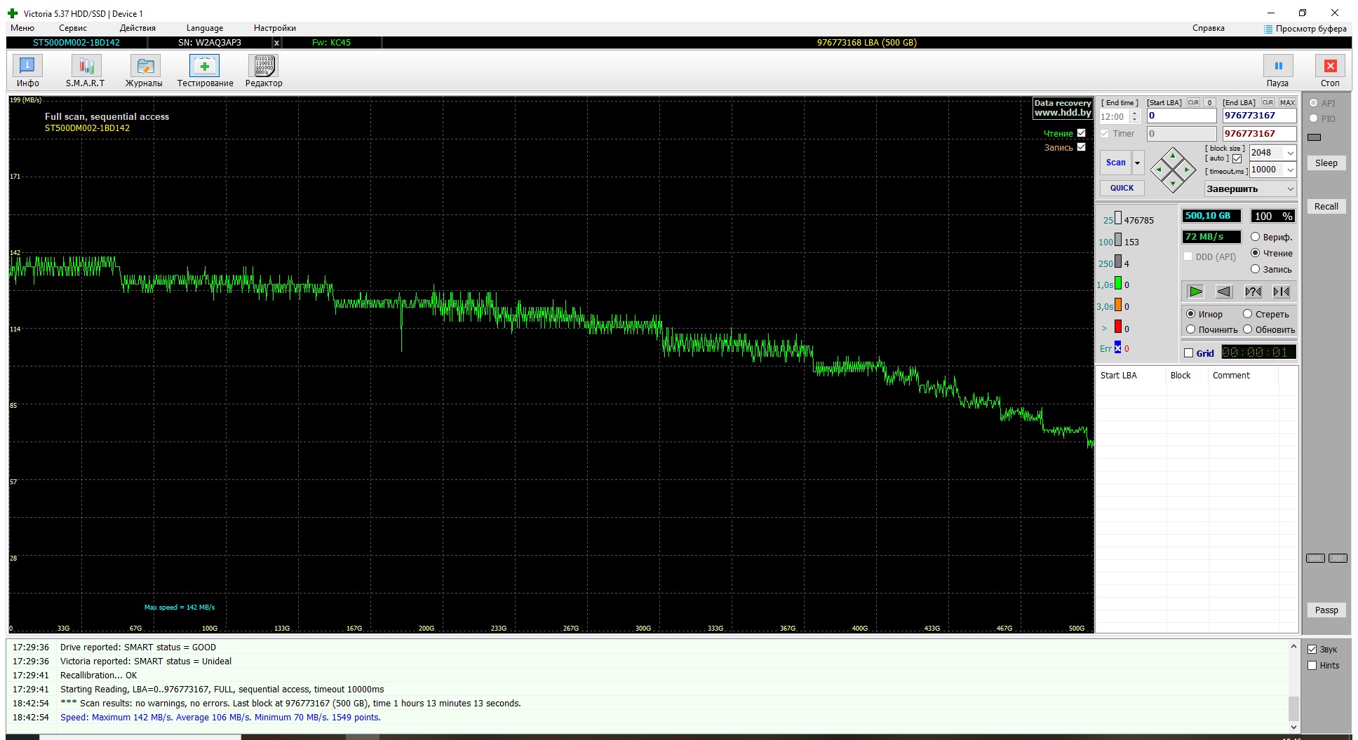
Task: Open the Меню menu
Action: tap(22, 28)
